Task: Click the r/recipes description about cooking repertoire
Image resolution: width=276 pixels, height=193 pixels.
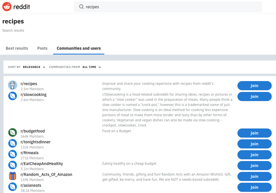Action: click(x=158, y=86)
